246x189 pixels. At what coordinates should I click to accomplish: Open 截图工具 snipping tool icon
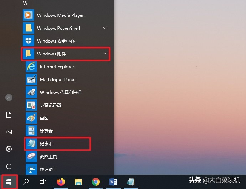pos(31,156)
